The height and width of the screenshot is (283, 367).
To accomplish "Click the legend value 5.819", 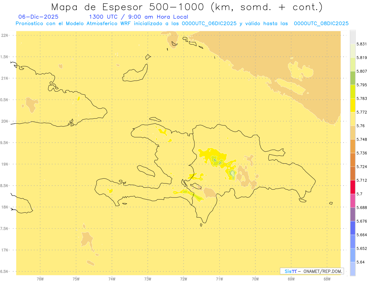I will click(362, 58).
